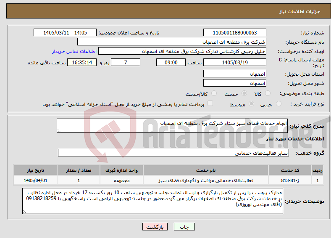
Task: Select the متوسط purchase type radio
Action: coord(252,104)
